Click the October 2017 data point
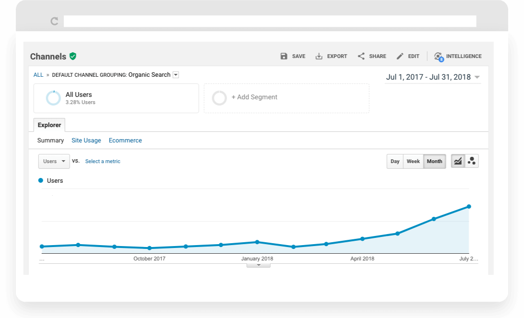The width and height of the screenshot is (524, 318). click(149, 248)
